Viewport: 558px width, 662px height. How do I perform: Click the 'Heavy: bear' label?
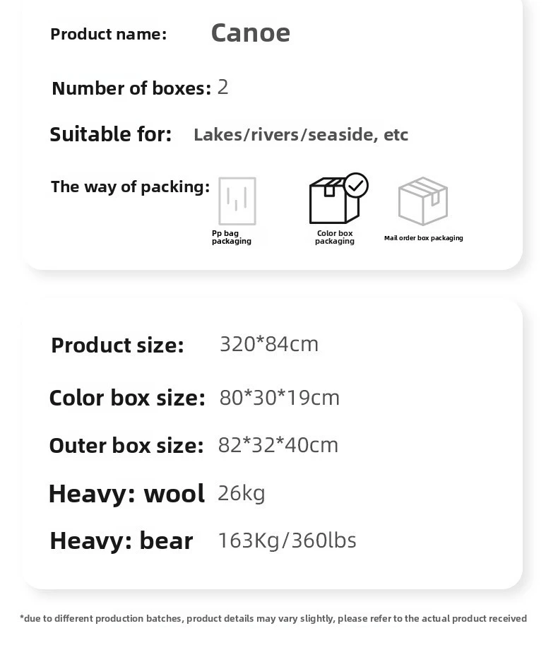(x=121, y=540)
